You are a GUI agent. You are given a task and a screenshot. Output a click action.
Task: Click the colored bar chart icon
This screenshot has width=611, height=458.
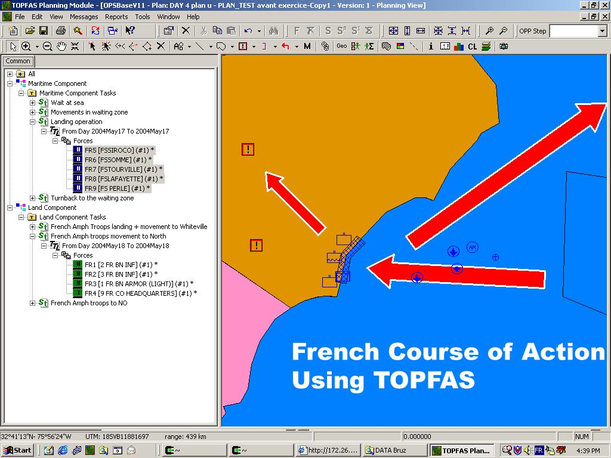point(459,47)
